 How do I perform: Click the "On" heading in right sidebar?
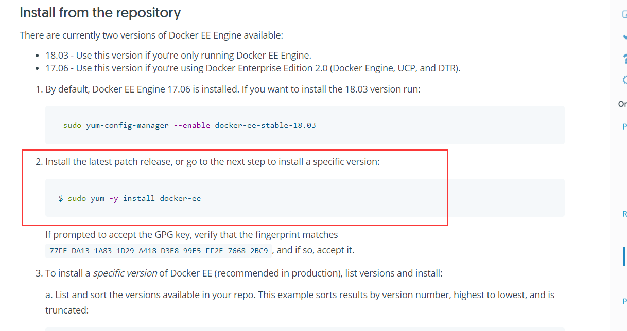pyautogui.click(x=622, y=104)
